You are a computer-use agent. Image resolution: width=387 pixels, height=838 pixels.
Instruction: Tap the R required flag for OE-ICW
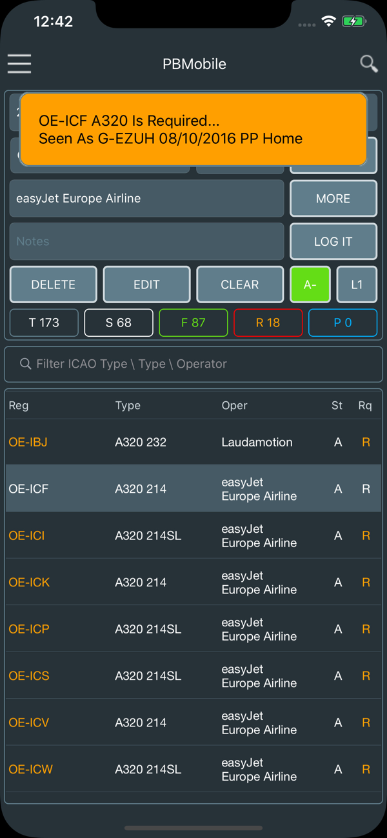[x=366, y=770]
